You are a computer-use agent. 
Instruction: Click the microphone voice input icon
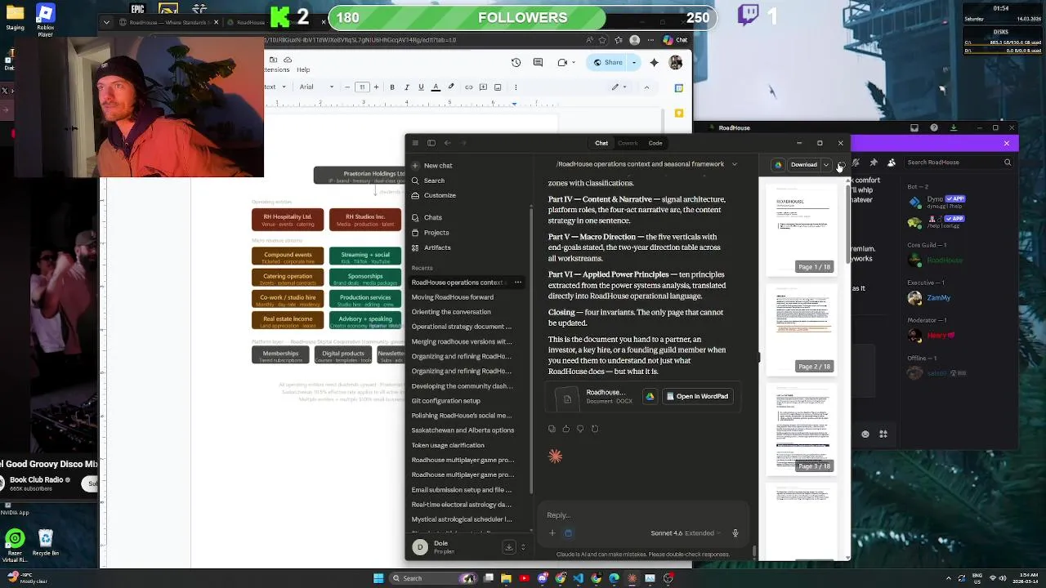735,533
